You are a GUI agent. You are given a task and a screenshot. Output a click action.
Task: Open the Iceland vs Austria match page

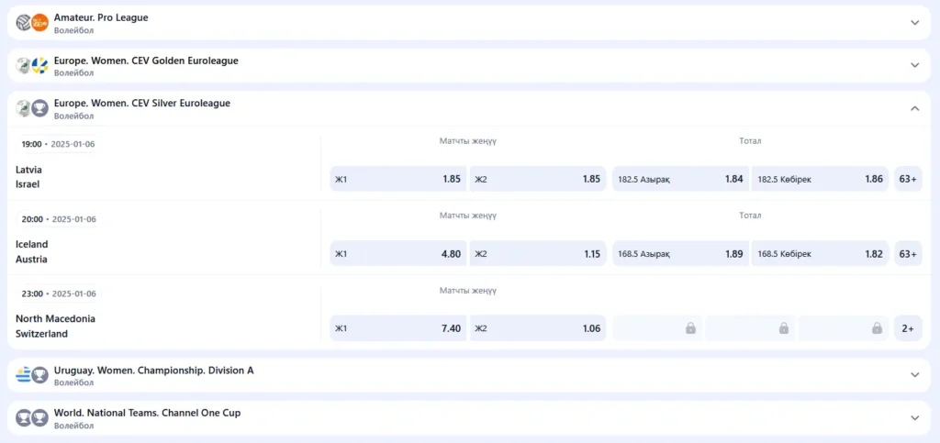coord(32,251)
